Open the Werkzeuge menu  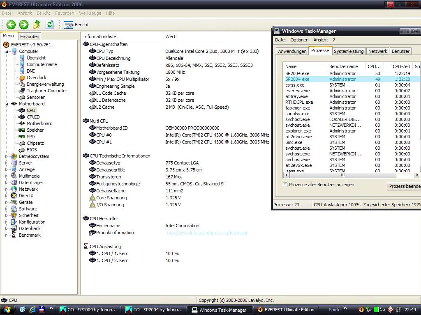pos(90,13)
